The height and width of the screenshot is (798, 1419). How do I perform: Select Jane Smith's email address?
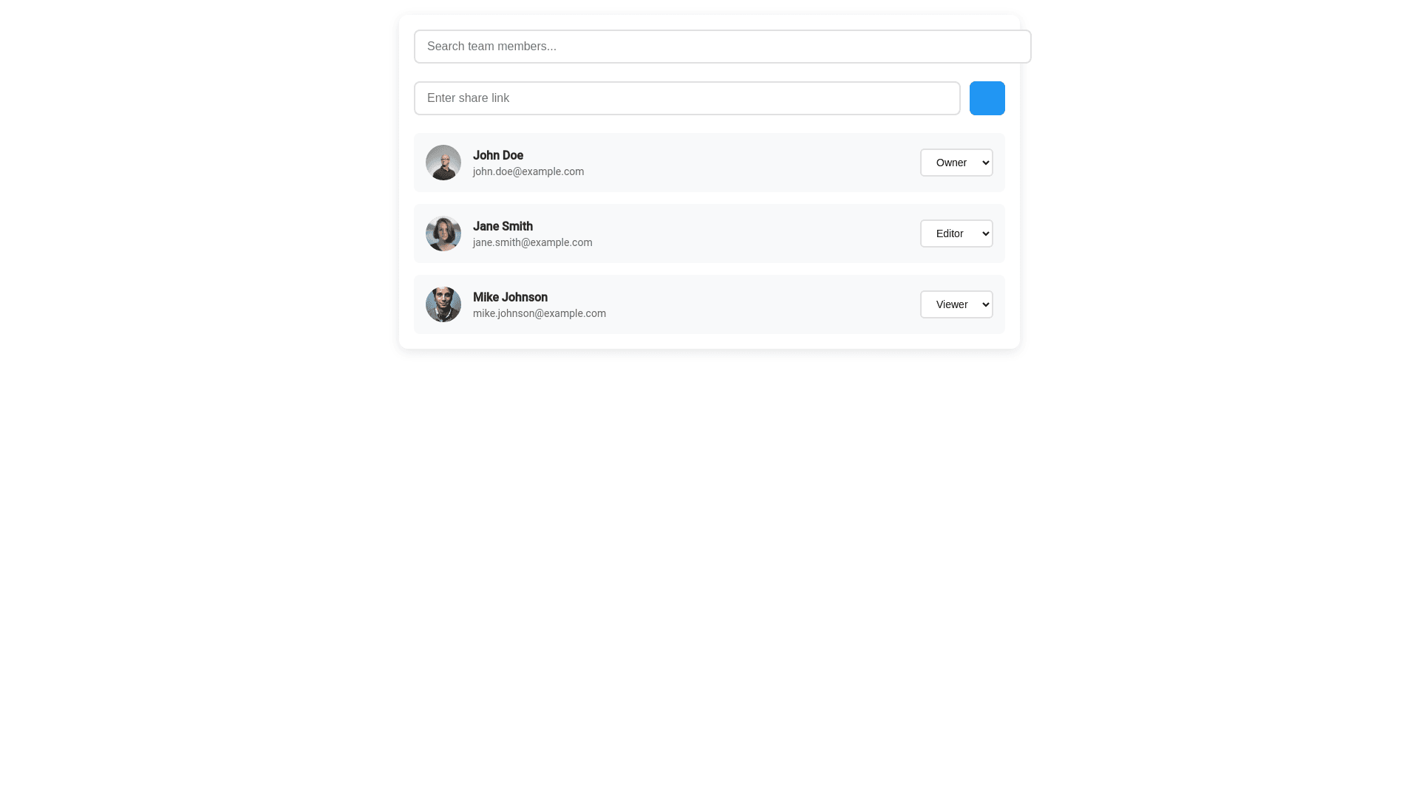532,242
